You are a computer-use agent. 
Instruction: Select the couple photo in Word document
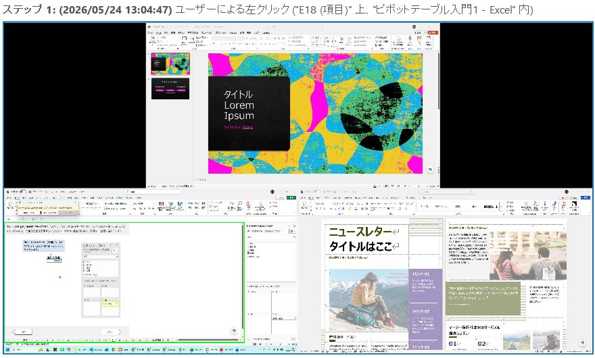tap(528, 255)
